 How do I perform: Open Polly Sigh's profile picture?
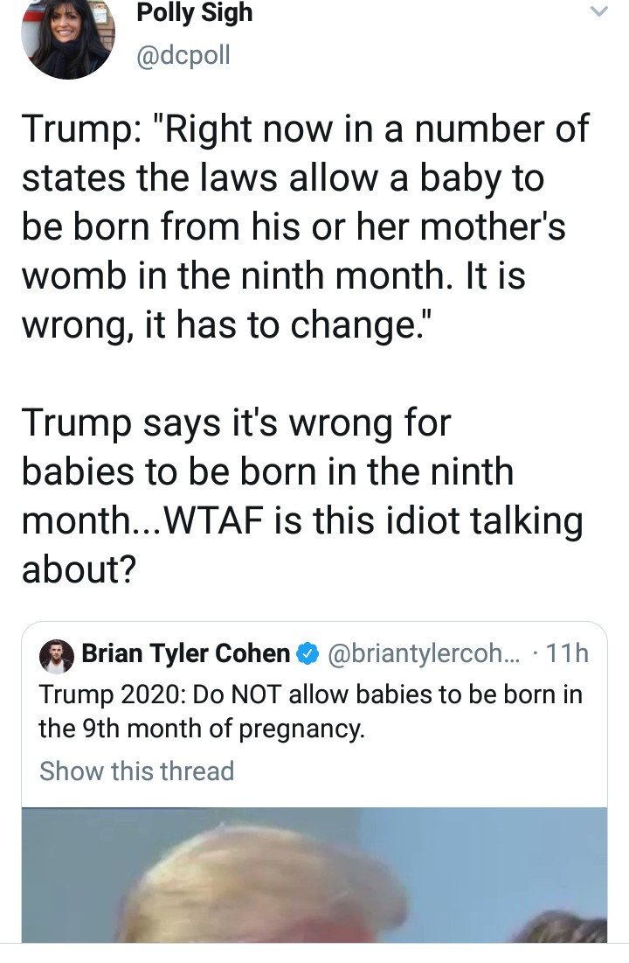point(68,38)
